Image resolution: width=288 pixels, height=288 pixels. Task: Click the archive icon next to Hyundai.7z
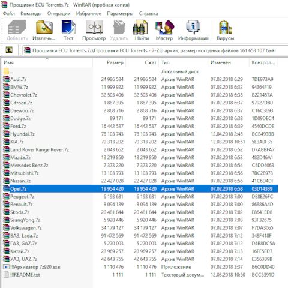6,134
